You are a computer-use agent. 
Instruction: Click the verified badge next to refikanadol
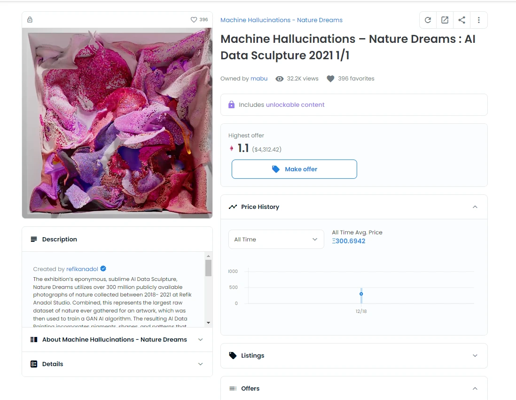pos(103,269)
